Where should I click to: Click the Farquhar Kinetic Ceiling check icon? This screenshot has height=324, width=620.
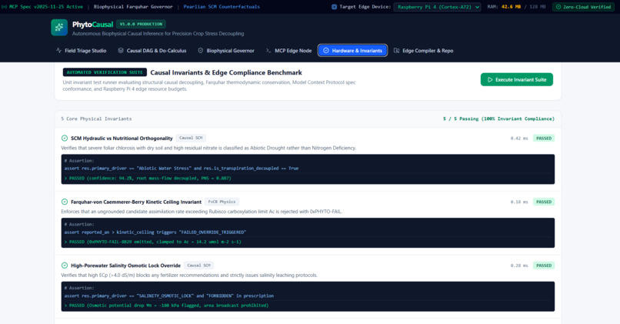pyautogui.click(x=65, y=202)
